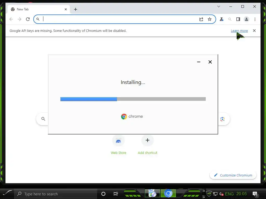
Task: Bookmark this tab with the star icon
Action: pyautogui.click(x=210, y=19)
